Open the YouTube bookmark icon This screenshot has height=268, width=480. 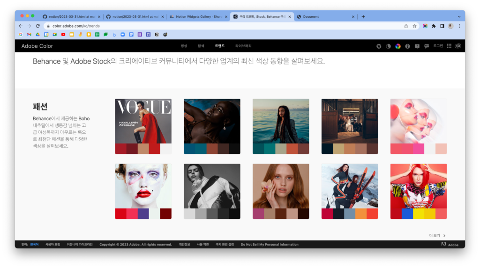tap(63, 35)
